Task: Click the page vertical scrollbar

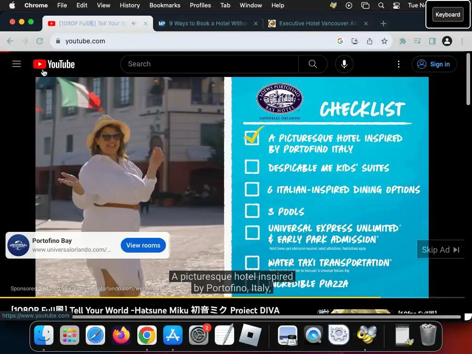Action: [468, 79]
